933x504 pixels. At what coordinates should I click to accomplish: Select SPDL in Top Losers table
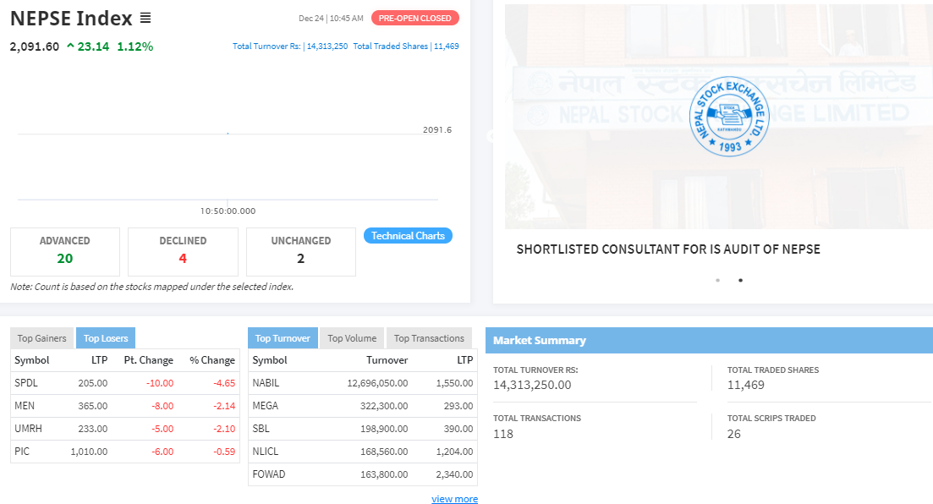tap(26, 383)
